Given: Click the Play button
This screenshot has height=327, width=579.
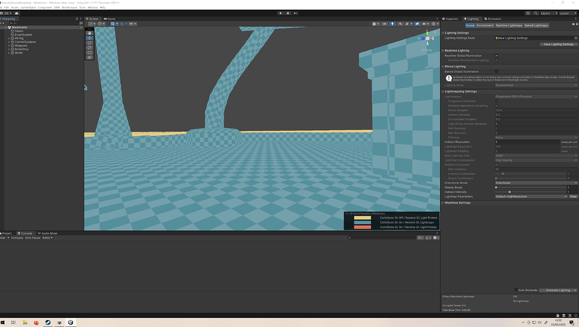Looking at the screenshot, I should tap(281, 13).
